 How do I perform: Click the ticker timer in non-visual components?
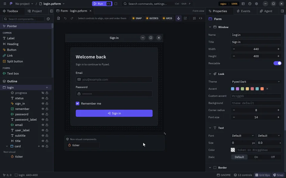83,145
